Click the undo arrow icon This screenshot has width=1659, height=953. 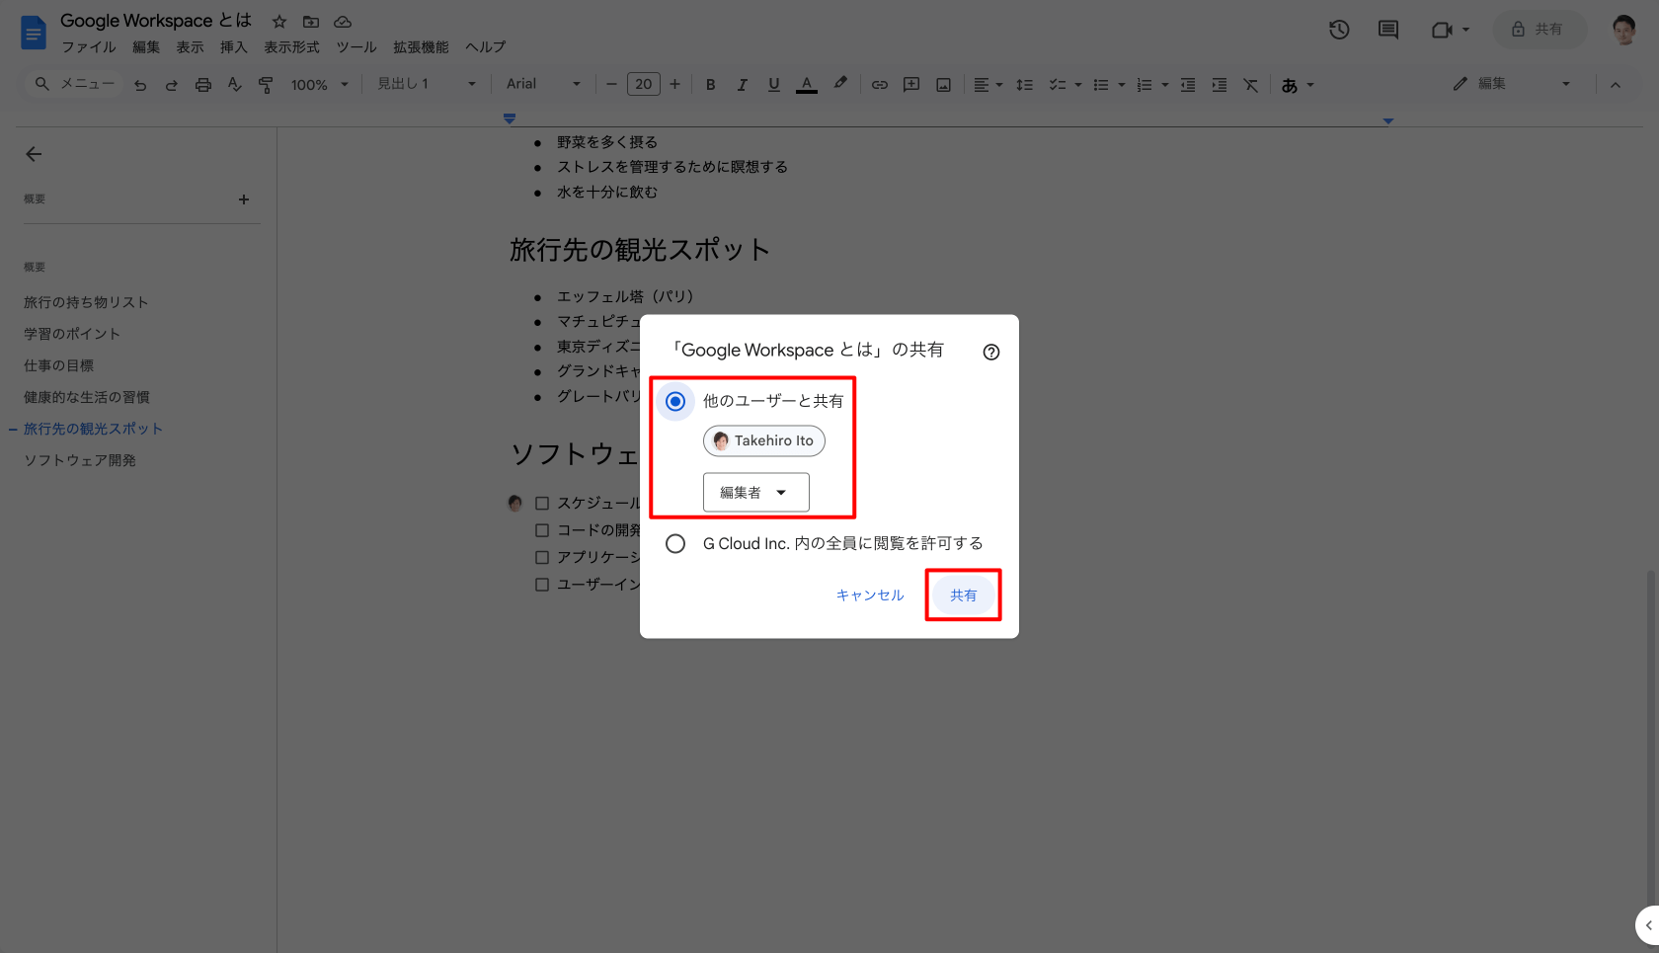click(140, 85)
